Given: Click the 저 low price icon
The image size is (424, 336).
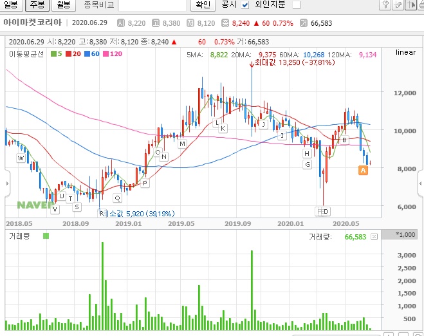Looking at the screenshot, I should click(x=190, y=23).
